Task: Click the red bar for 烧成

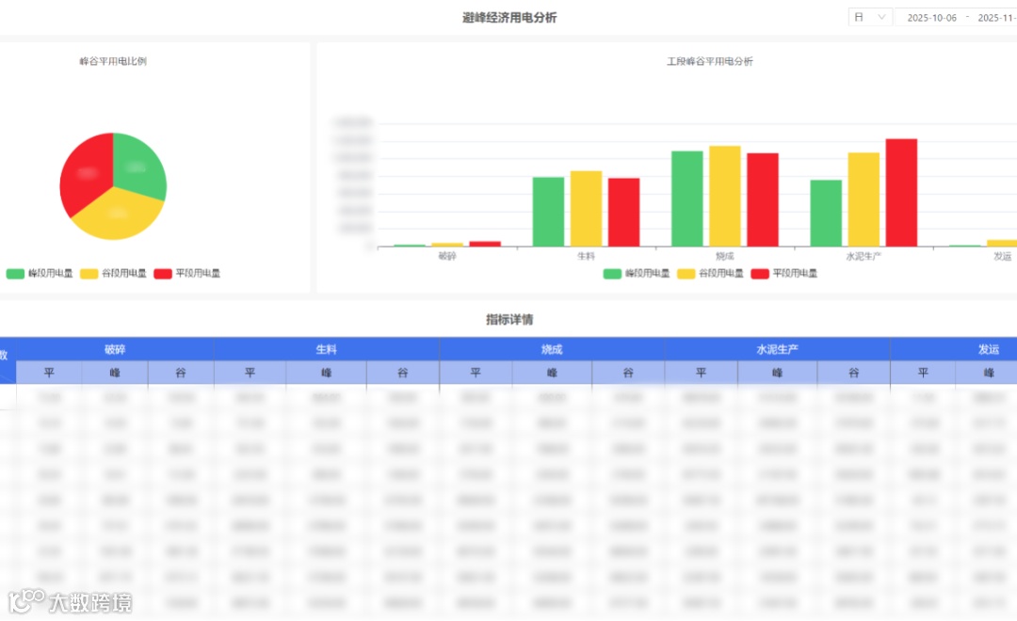Action: point(762,199)
